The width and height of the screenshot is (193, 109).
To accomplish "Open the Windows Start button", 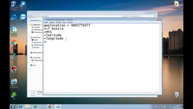I will pos(13,107).
